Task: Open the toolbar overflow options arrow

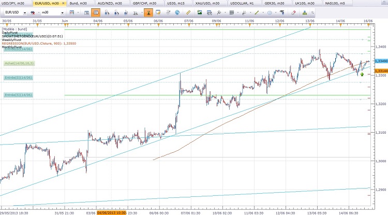Action: (312, 12)
